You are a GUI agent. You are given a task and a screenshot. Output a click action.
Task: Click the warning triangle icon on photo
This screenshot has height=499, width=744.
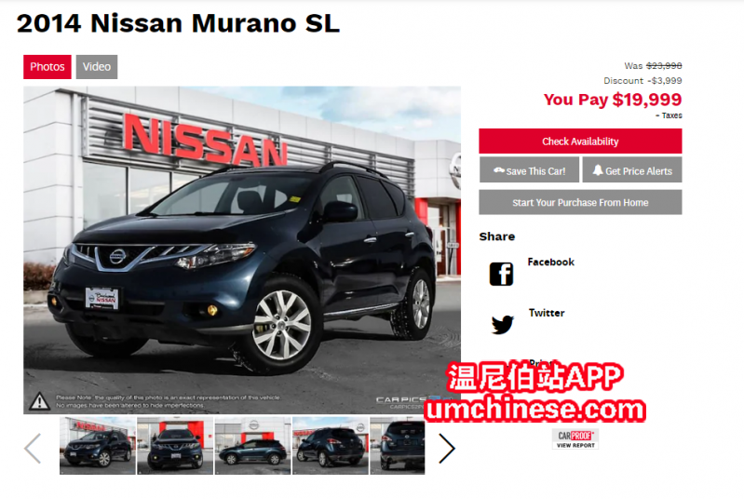39,401
